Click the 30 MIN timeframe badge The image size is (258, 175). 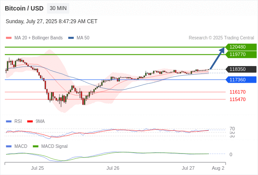(x=58, y=8)
